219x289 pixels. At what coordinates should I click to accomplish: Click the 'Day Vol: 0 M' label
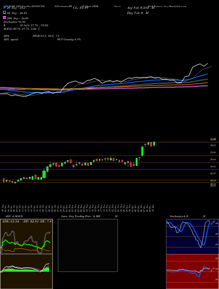click(138, 13)
